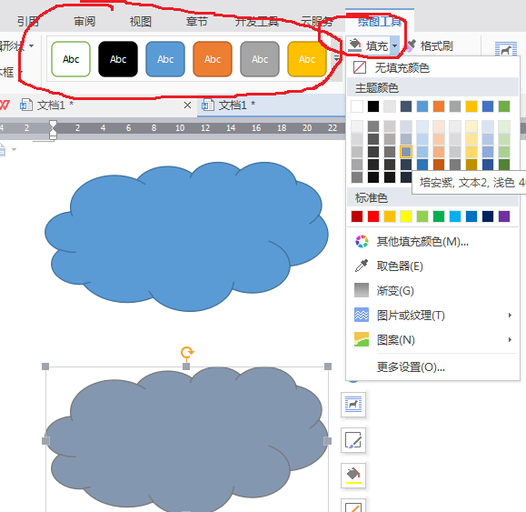Image resolution: width=526 pixels, height=512 pixels.
Task: Click the gradient swatch icon
Action: [362, 290]
